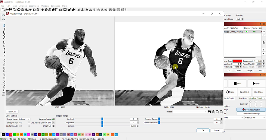266x140 pixels.
Task: Click the import presets icon
Action: tap(217, 112)
